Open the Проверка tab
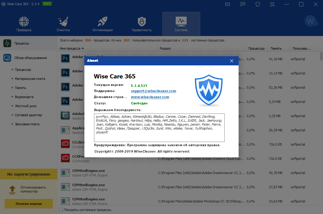Image resolution: width=323 pixels, height=214 pixels. (x=24, y=24)
